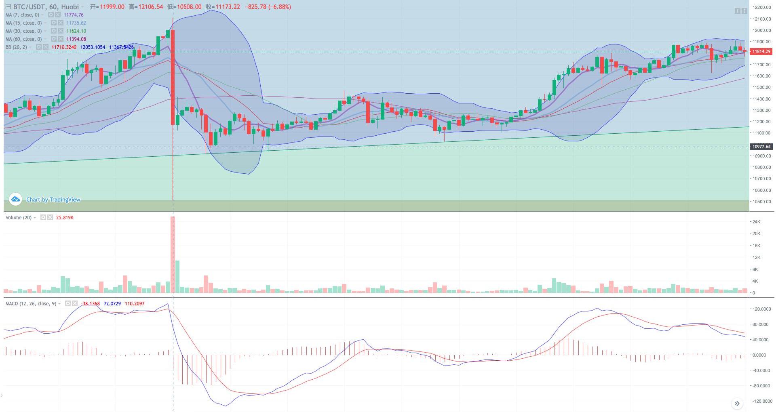776x412 pixels.
Task: Collapse the BTC/USDT legend box
Action: pyautogui.click(x=8, y=7)
